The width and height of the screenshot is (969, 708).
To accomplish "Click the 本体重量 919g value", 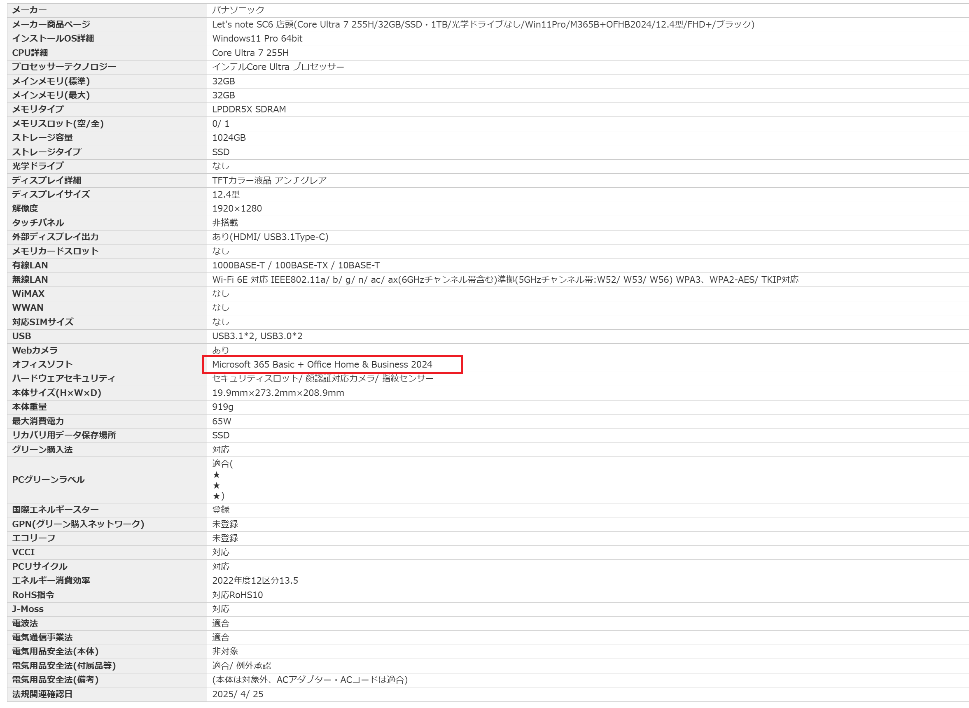I will tap(222, 407).
